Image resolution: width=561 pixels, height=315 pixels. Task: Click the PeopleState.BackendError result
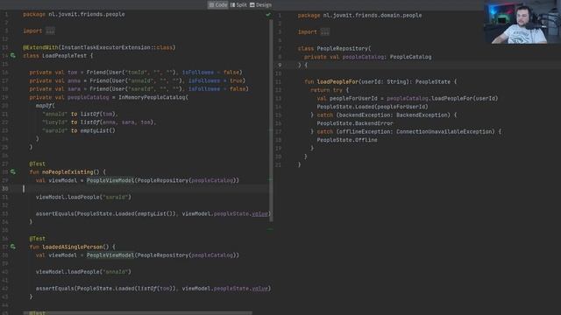click(355, 123)
